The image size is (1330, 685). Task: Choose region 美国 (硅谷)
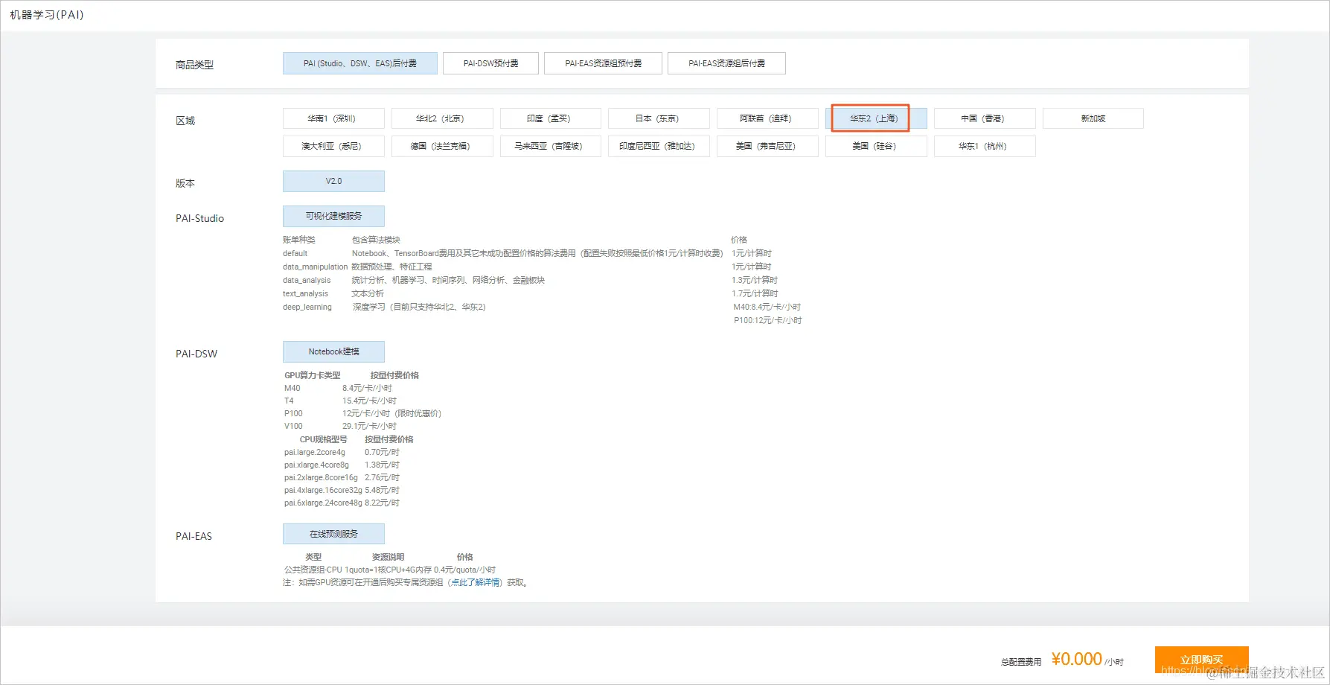coord(876,146)
